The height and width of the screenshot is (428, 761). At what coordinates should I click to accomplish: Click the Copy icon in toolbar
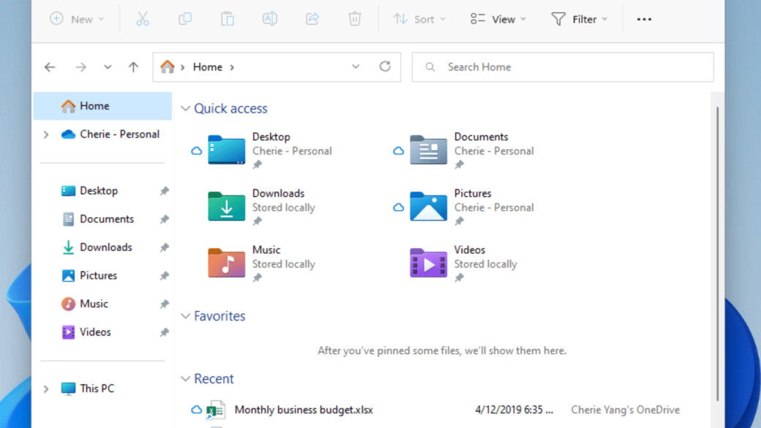[x=185, y=19]
